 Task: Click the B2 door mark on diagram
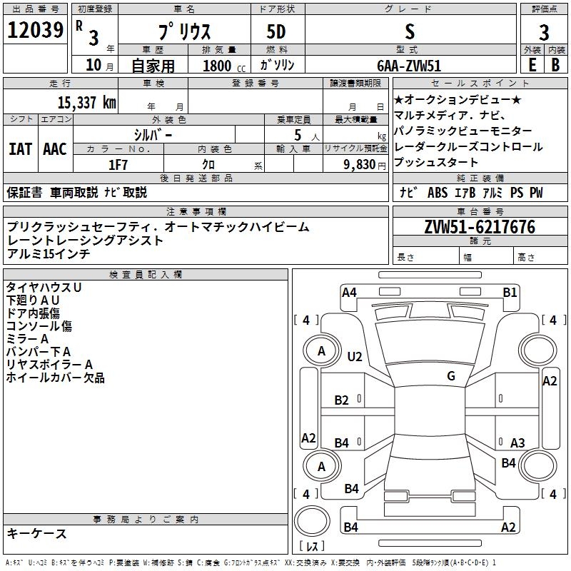point(342,400)
